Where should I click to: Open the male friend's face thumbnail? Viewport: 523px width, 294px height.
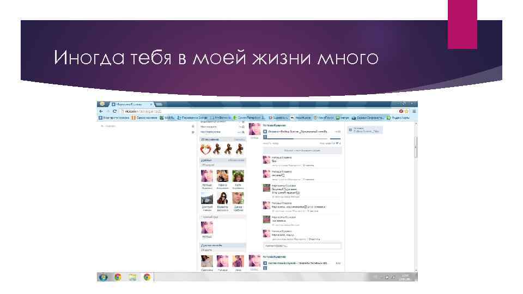coord(238,198)
